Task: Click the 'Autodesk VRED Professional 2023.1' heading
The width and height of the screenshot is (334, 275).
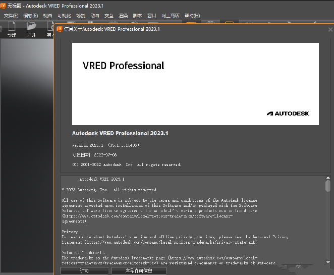Action: (120, 133)
